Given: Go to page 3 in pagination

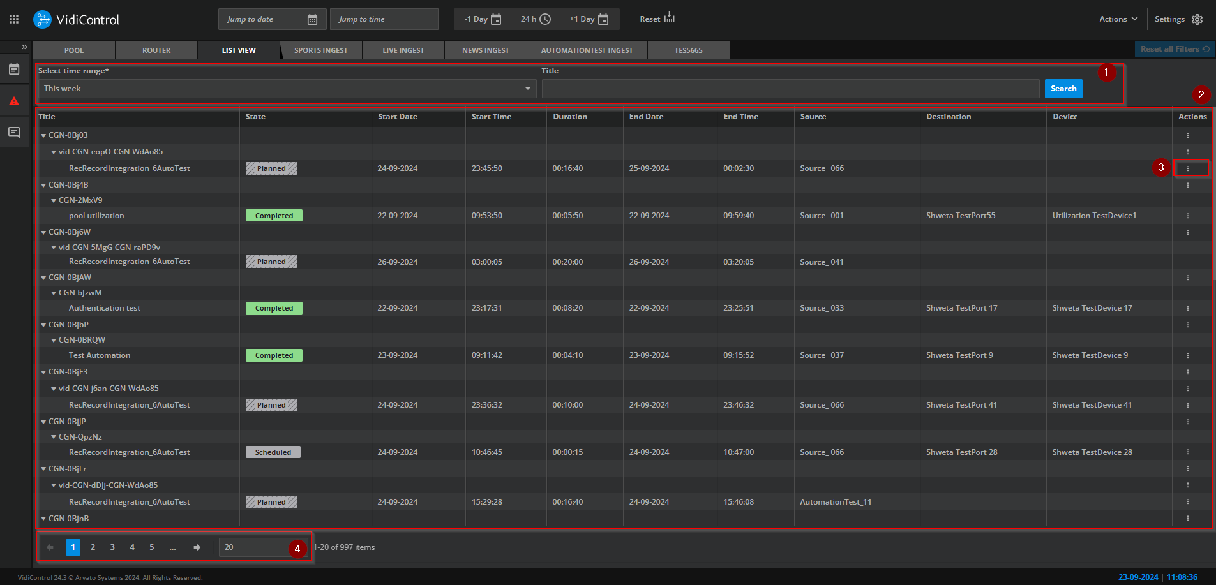Looking at the screenshot, I should 112,547.
